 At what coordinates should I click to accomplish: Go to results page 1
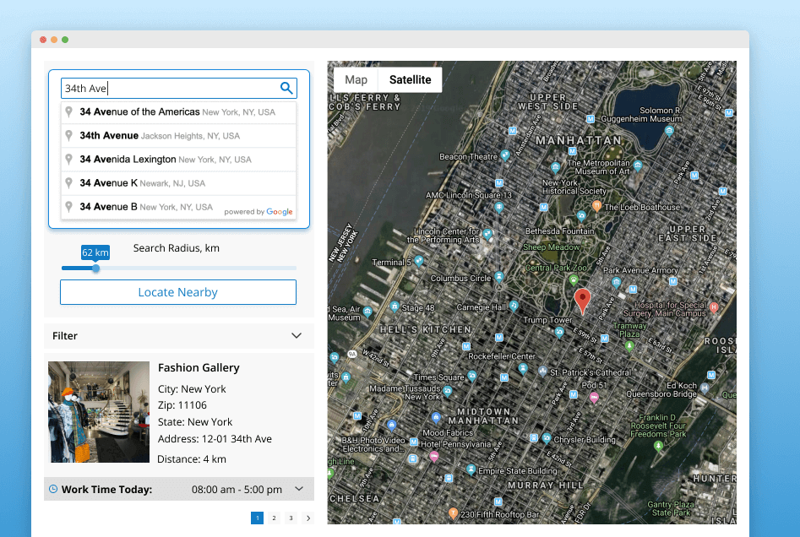tap(257, 518)
